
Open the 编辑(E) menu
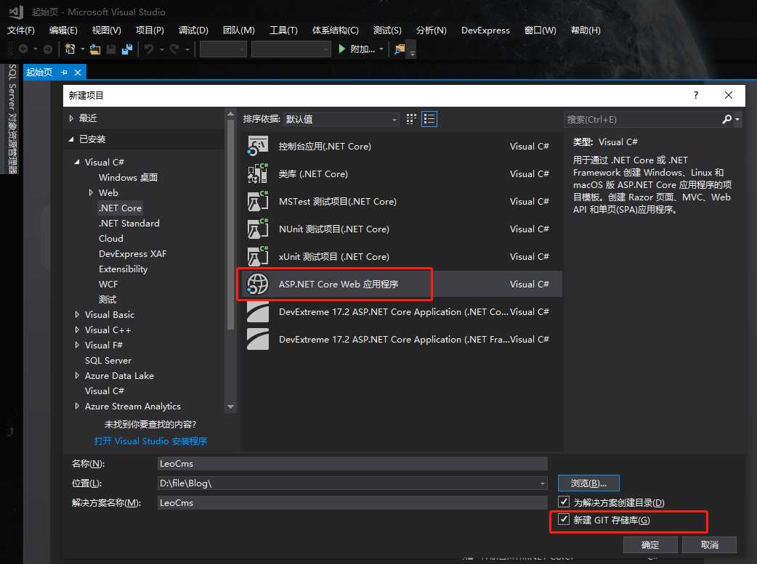63,30
